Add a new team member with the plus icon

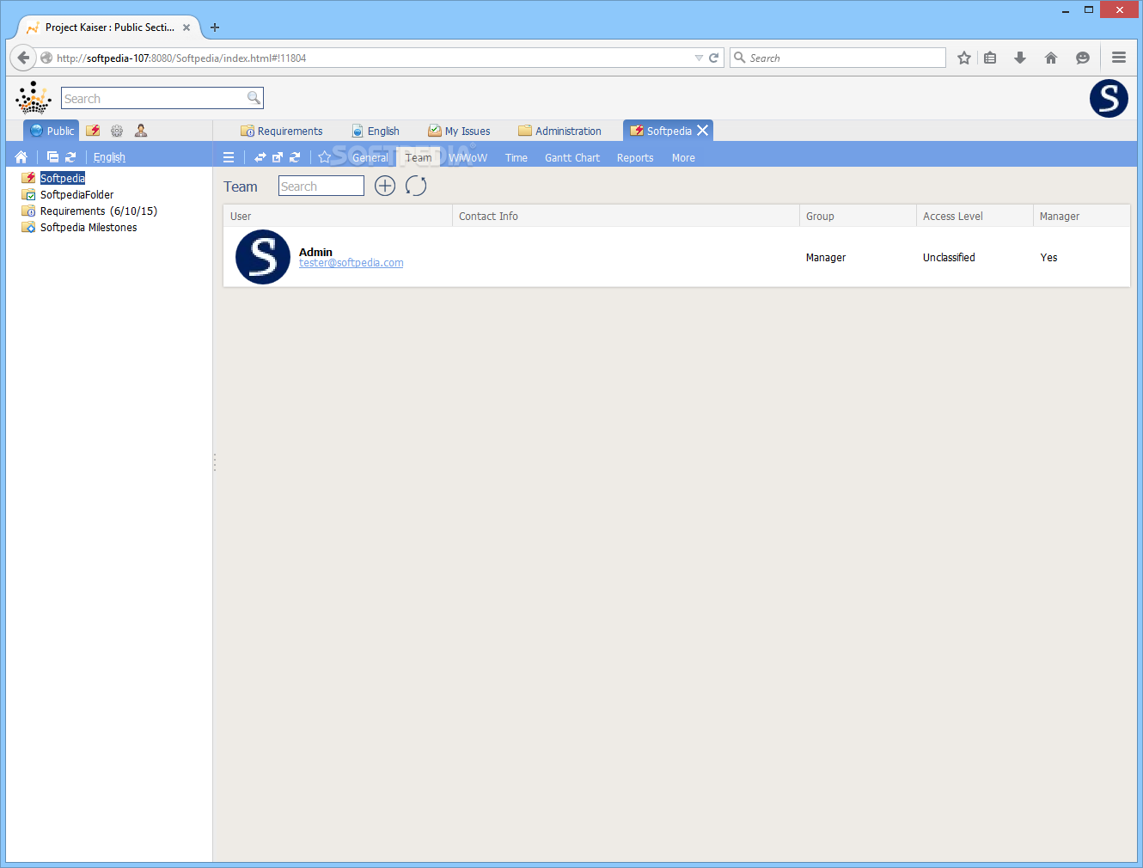[x=385, y=186]
